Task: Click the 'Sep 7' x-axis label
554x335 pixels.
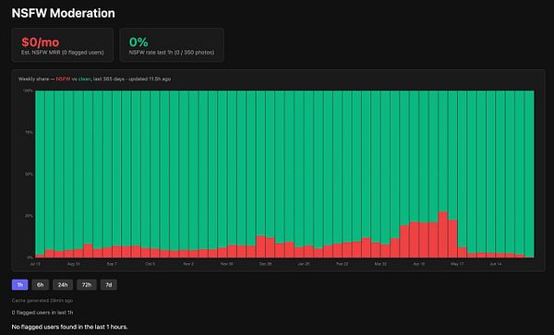Action: (112, 264)
